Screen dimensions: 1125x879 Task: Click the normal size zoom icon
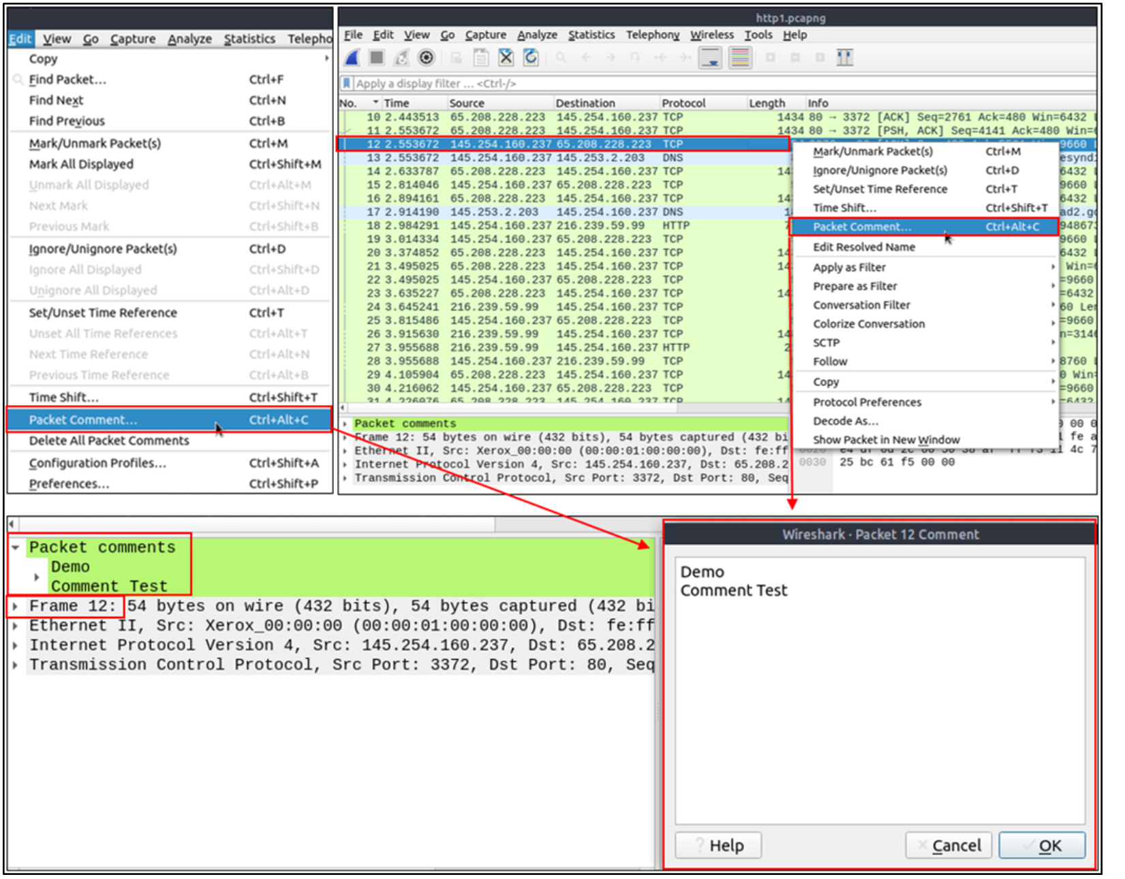coord(820,58)
